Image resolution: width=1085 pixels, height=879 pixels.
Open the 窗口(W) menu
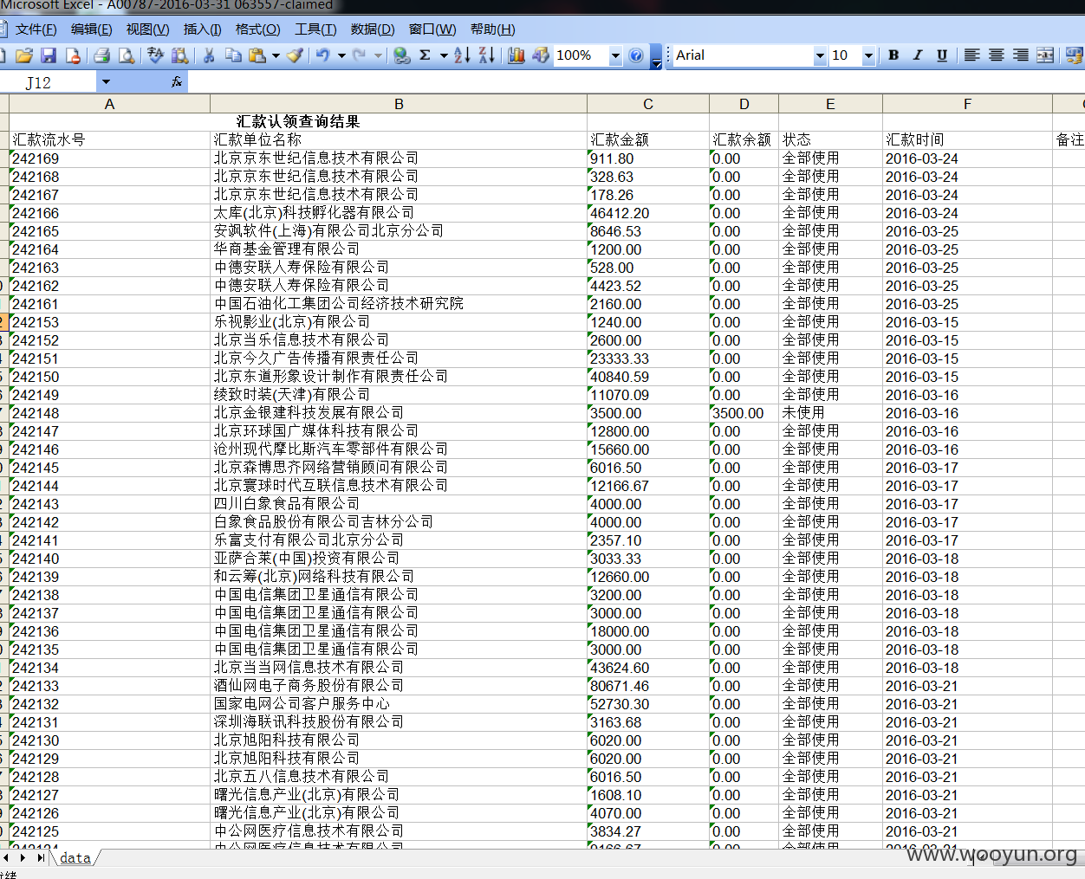pos(432,29)
